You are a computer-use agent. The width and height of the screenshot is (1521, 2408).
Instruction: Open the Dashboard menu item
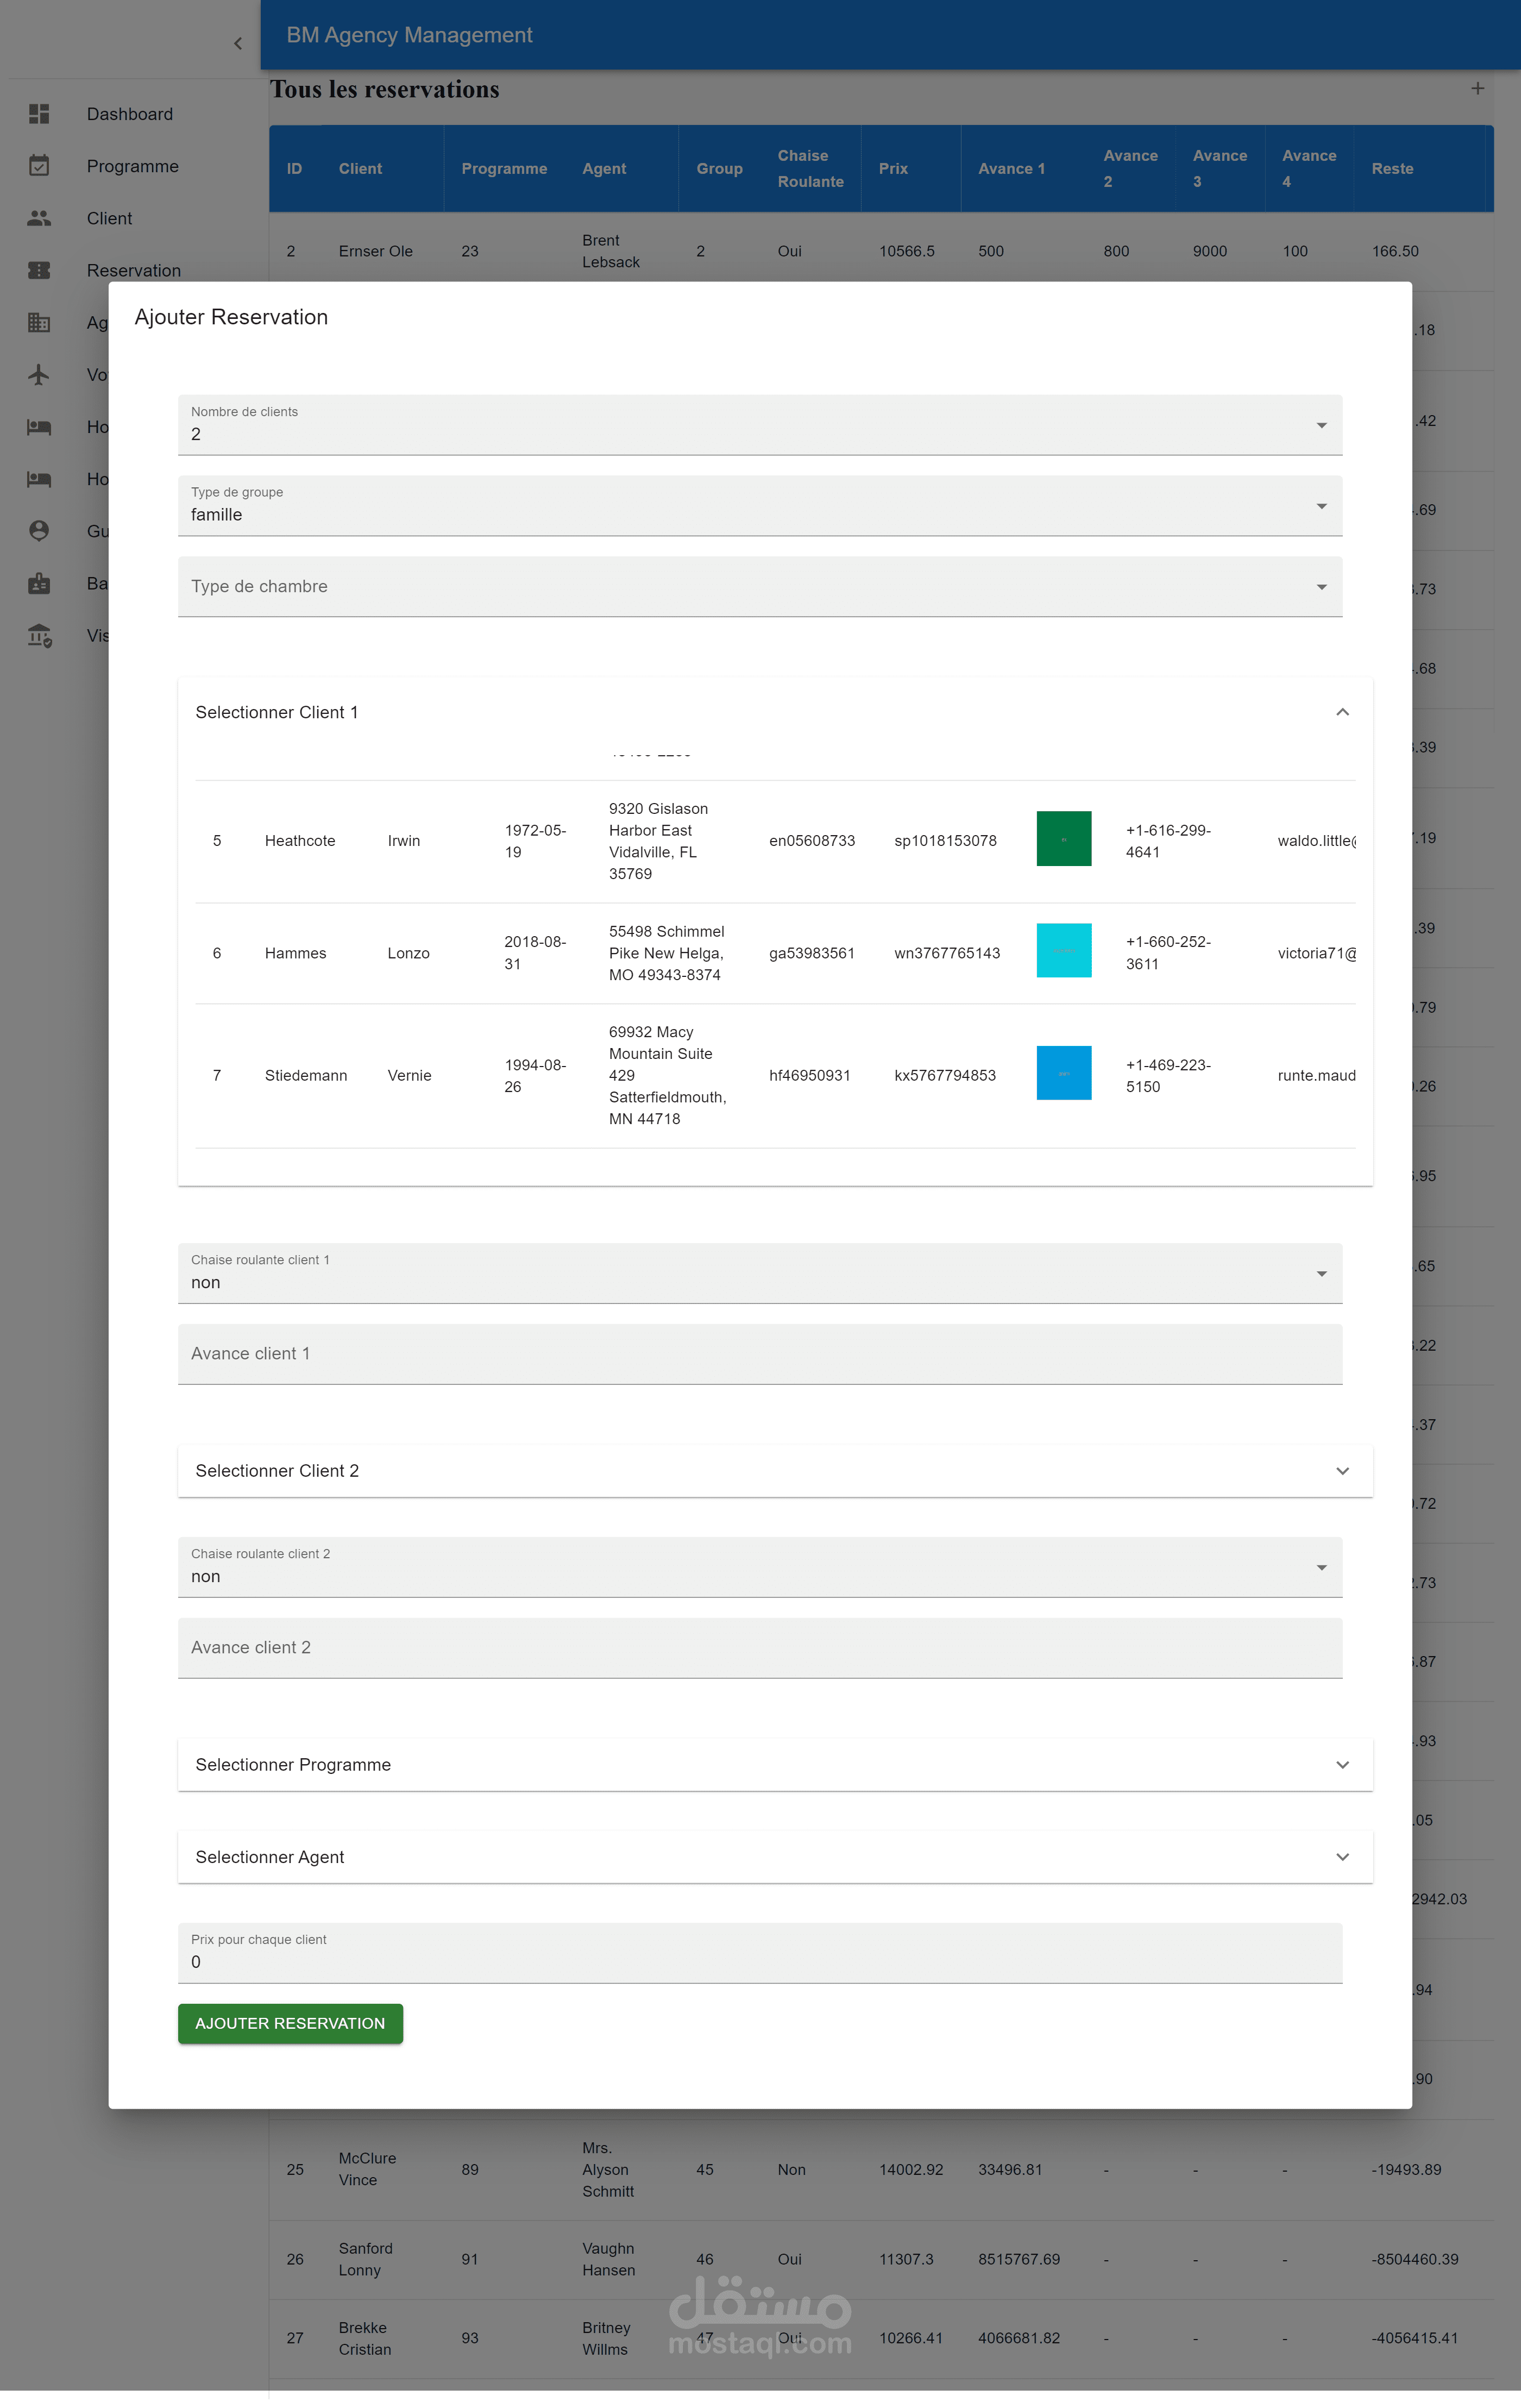coord(130,114)
